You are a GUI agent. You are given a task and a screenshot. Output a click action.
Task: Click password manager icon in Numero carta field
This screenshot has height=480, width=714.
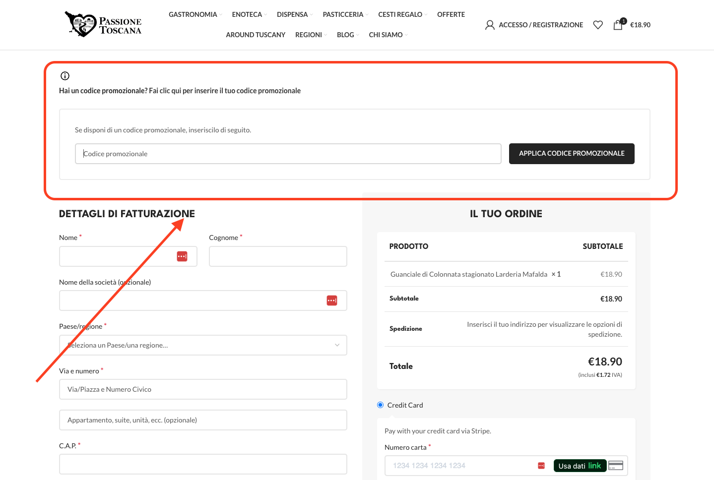[541, 466]
